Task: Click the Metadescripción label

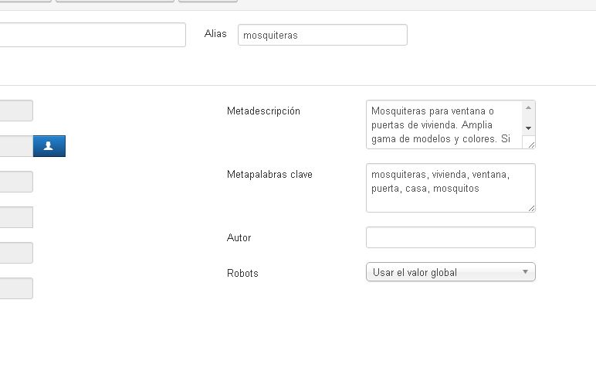Action: coord(263,111)
